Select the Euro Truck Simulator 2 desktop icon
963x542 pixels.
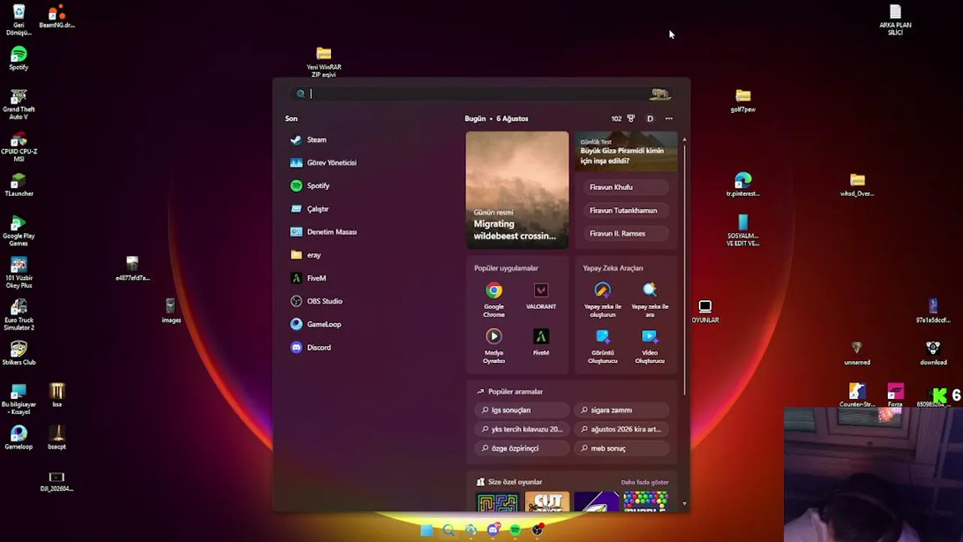click(x=19, y=315)
